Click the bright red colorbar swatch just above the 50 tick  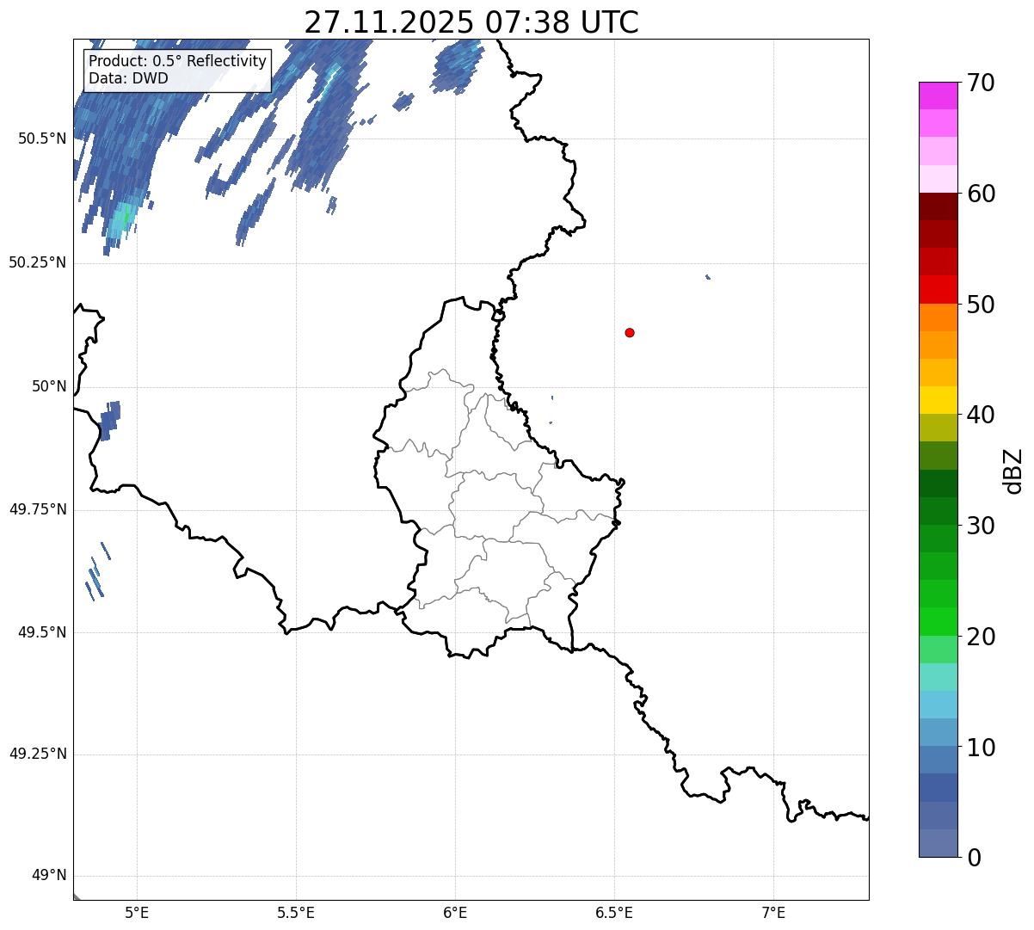pyautogui.click(x=938, y=290)
